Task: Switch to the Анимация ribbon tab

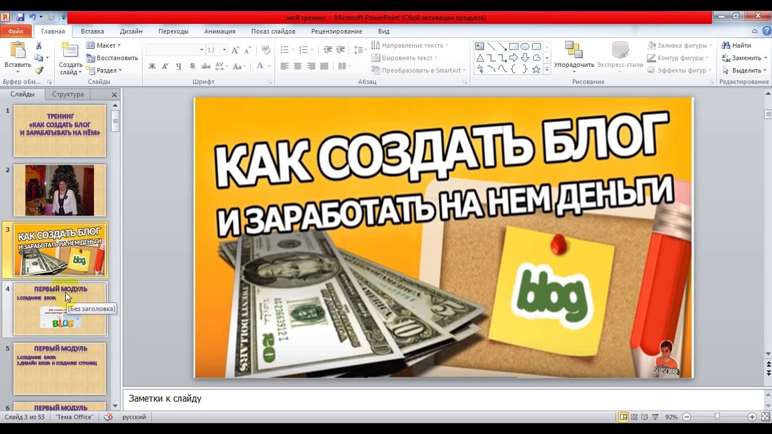Action: [220, 31]
